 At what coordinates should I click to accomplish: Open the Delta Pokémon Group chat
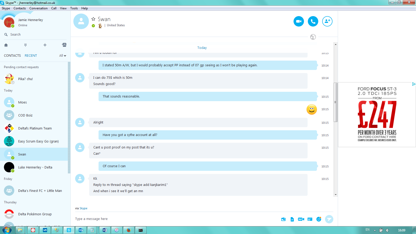[34, 214]
